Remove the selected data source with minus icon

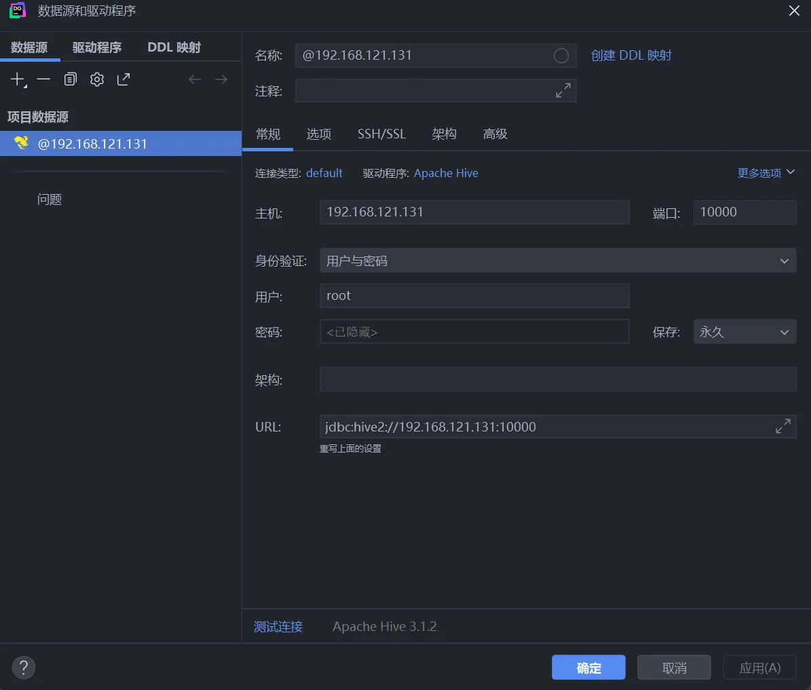44,79
